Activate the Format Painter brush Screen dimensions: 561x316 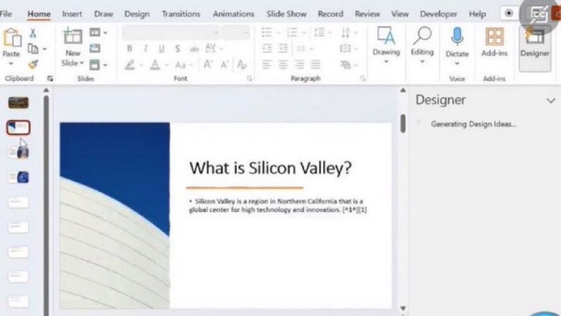pos(33,64)
